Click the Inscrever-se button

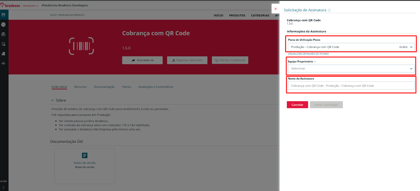pyautogui.click(x=142, y=60)
